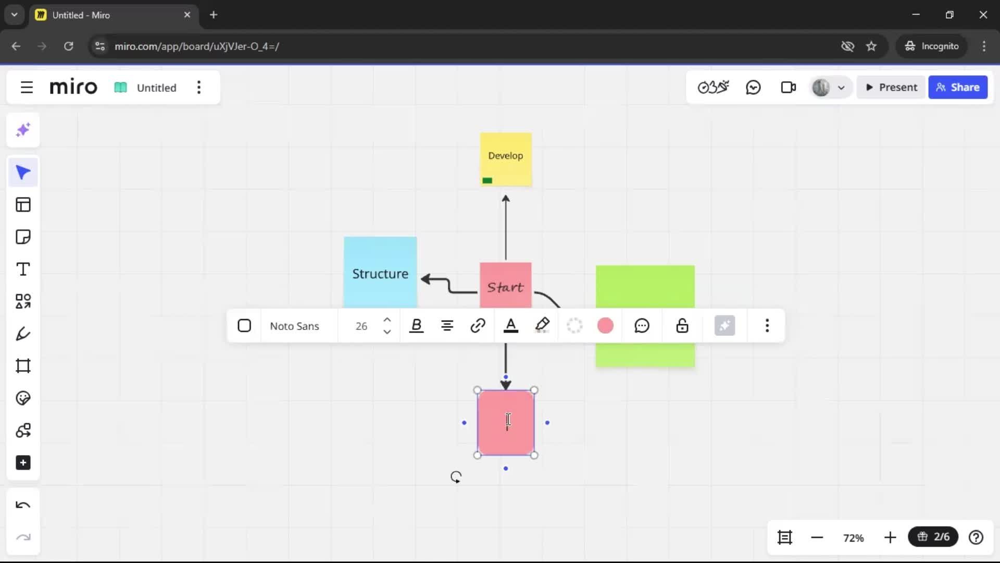Start Present mode
1000x563 pixels.
(x=891, y=87)
